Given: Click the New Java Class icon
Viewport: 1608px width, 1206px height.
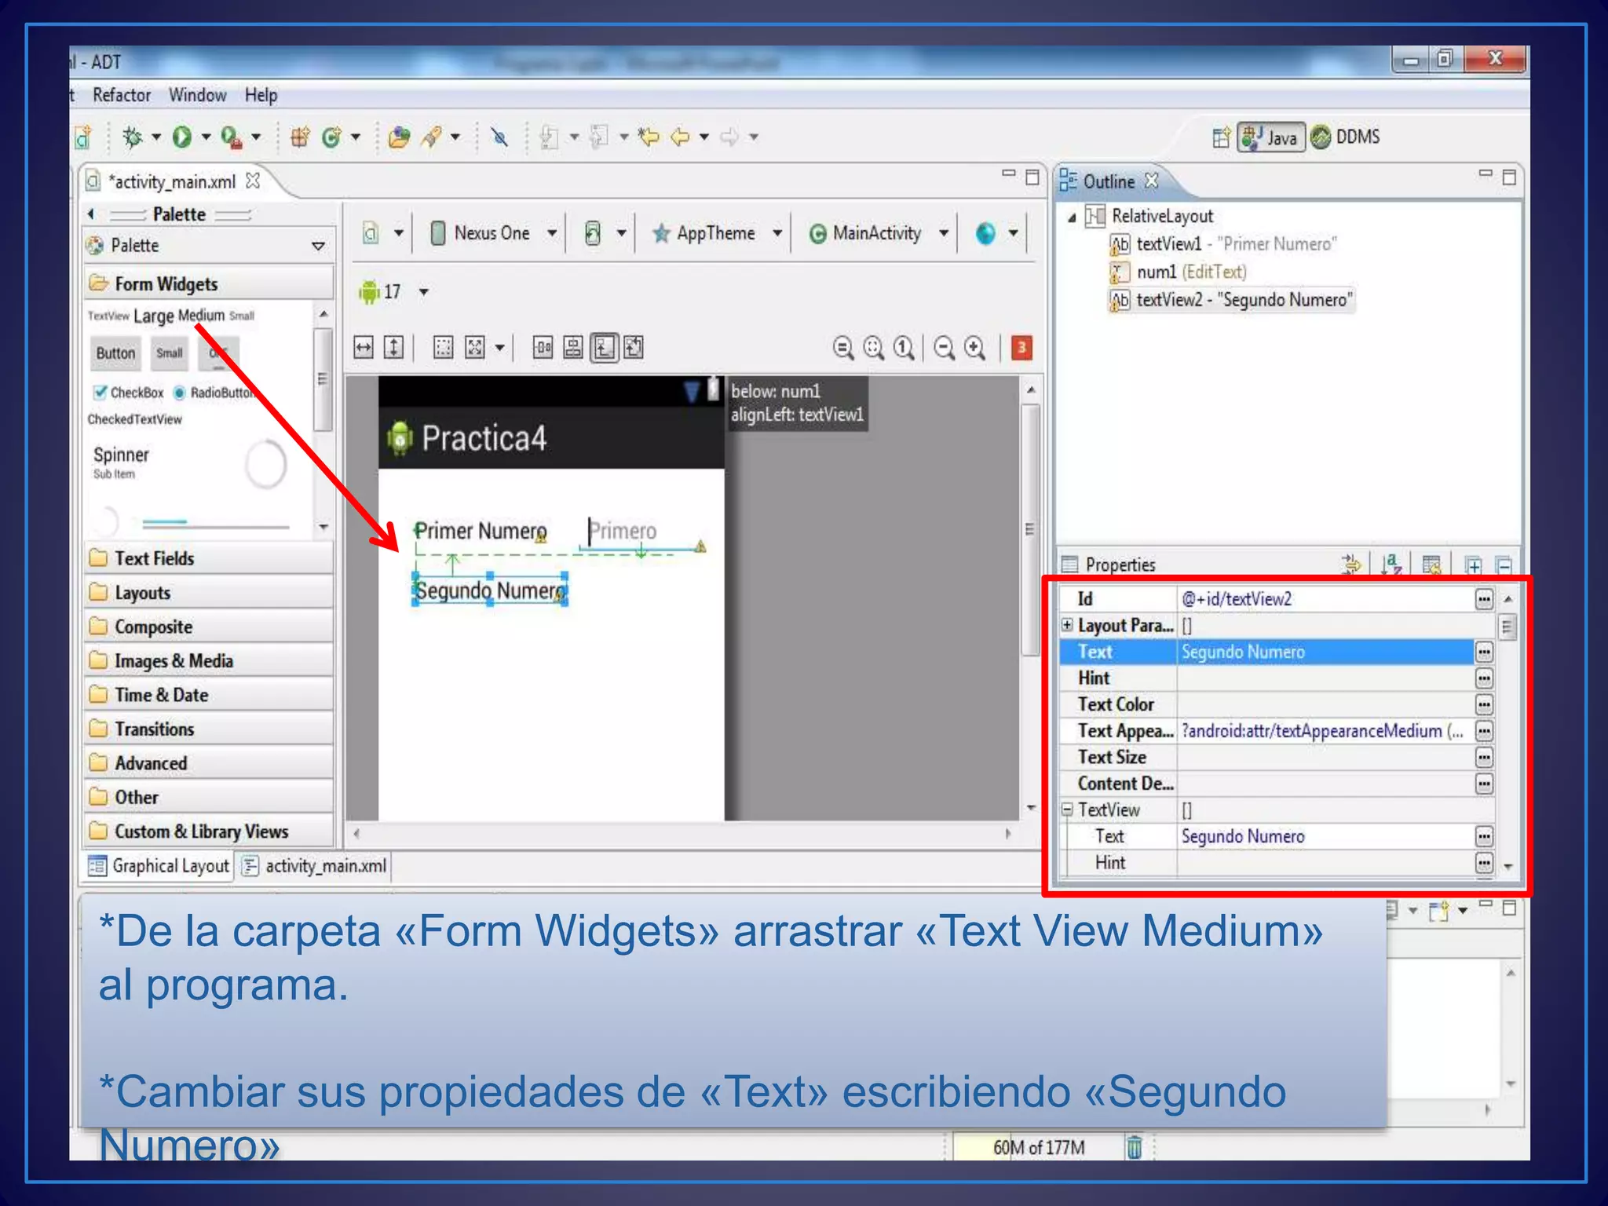Looking at the screenshot, I should coord(331,137).
